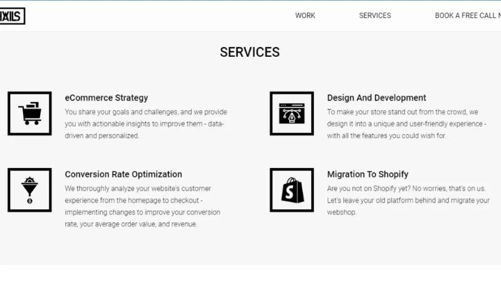Image resolution: width=501 pixels, height=300 pixels.
Task: Click the Design And Development description text
Action: click(x=406, y=124)
